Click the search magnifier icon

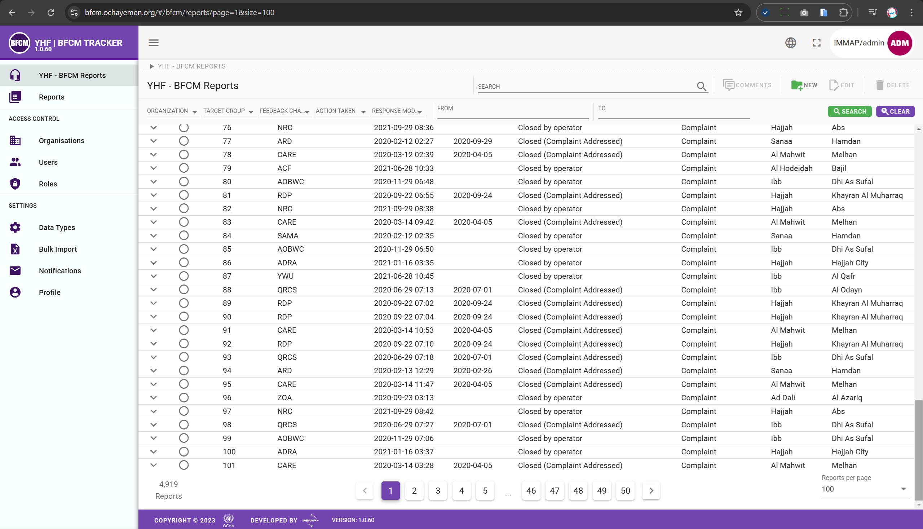(x=701, y=87)
